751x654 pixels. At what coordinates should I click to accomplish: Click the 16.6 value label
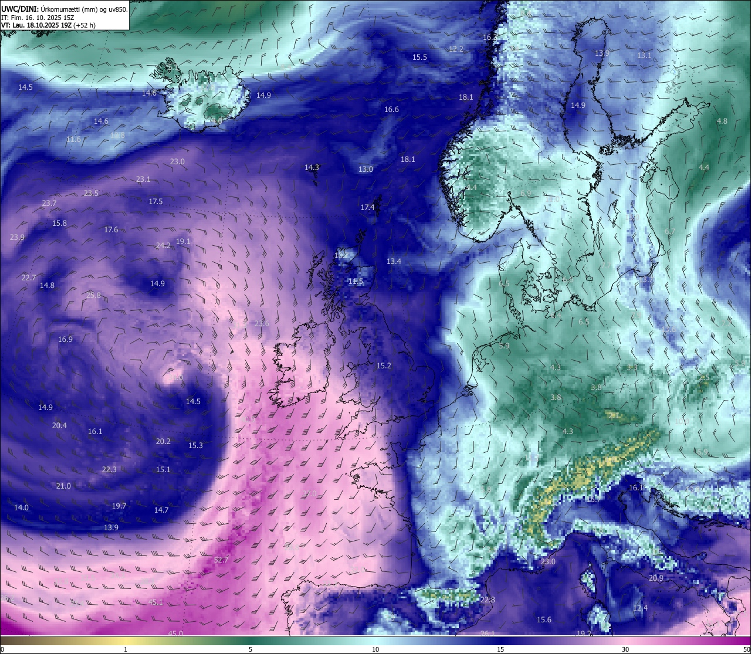point(391,110)
